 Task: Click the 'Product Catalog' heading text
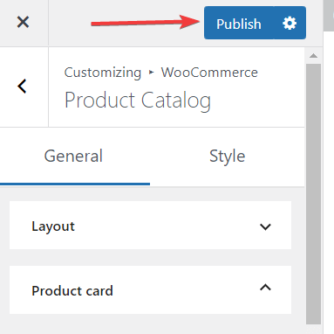[x=138, y=101]
